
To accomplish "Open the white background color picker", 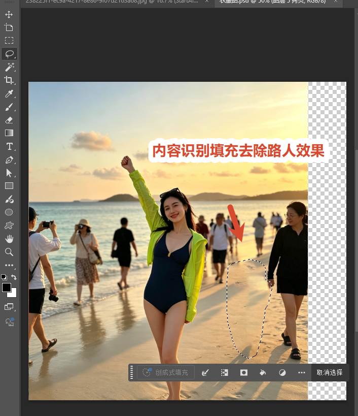I will tap(13, 294).
